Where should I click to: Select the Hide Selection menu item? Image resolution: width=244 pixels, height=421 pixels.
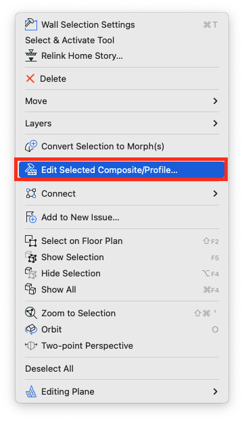click(x=122, y=273)
